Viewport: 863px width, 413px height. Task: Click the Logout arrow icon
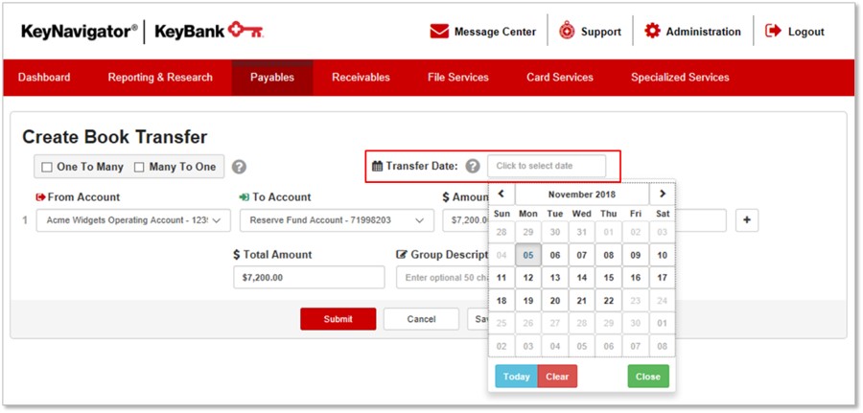coord(773,31)
